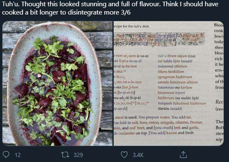Click the cut-off right margin text column
This screenshot has width=229, height=162.
(x=219, y=82)
